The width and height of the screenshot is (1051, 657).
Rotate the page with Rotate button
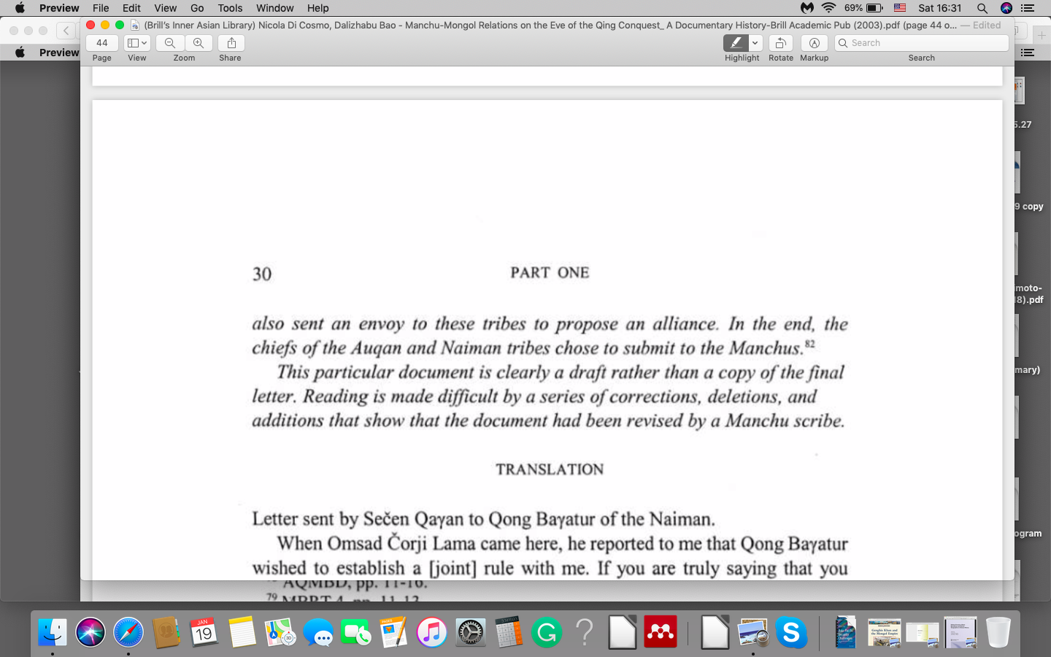(x=780, y=43)
